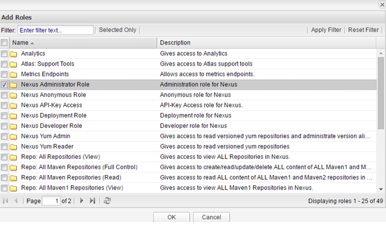The width and height of the screenshot is (386, 225).
Task: Toggle the select-all header checkbox
Action: point(4,42)
